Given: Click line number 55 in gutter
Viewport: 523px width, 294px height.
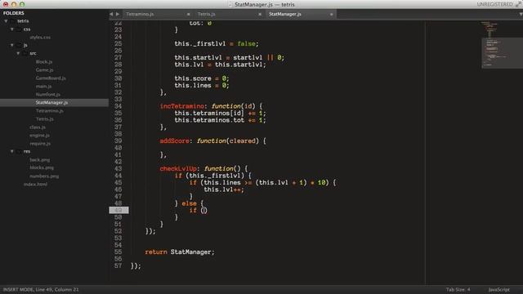Looking at the screenshot, I should pyautogui.click(x=118, y=252).
